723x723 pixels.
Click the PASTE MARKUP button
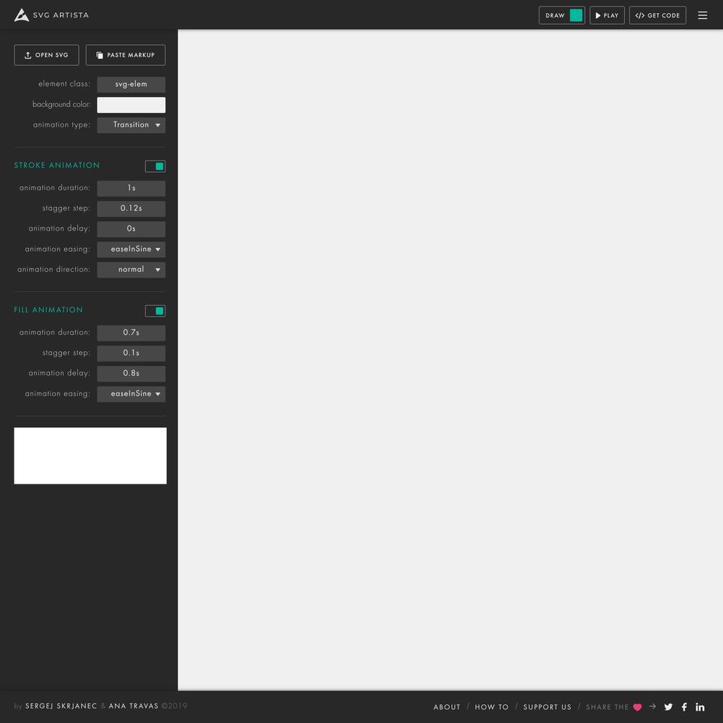tap(125, 55)
